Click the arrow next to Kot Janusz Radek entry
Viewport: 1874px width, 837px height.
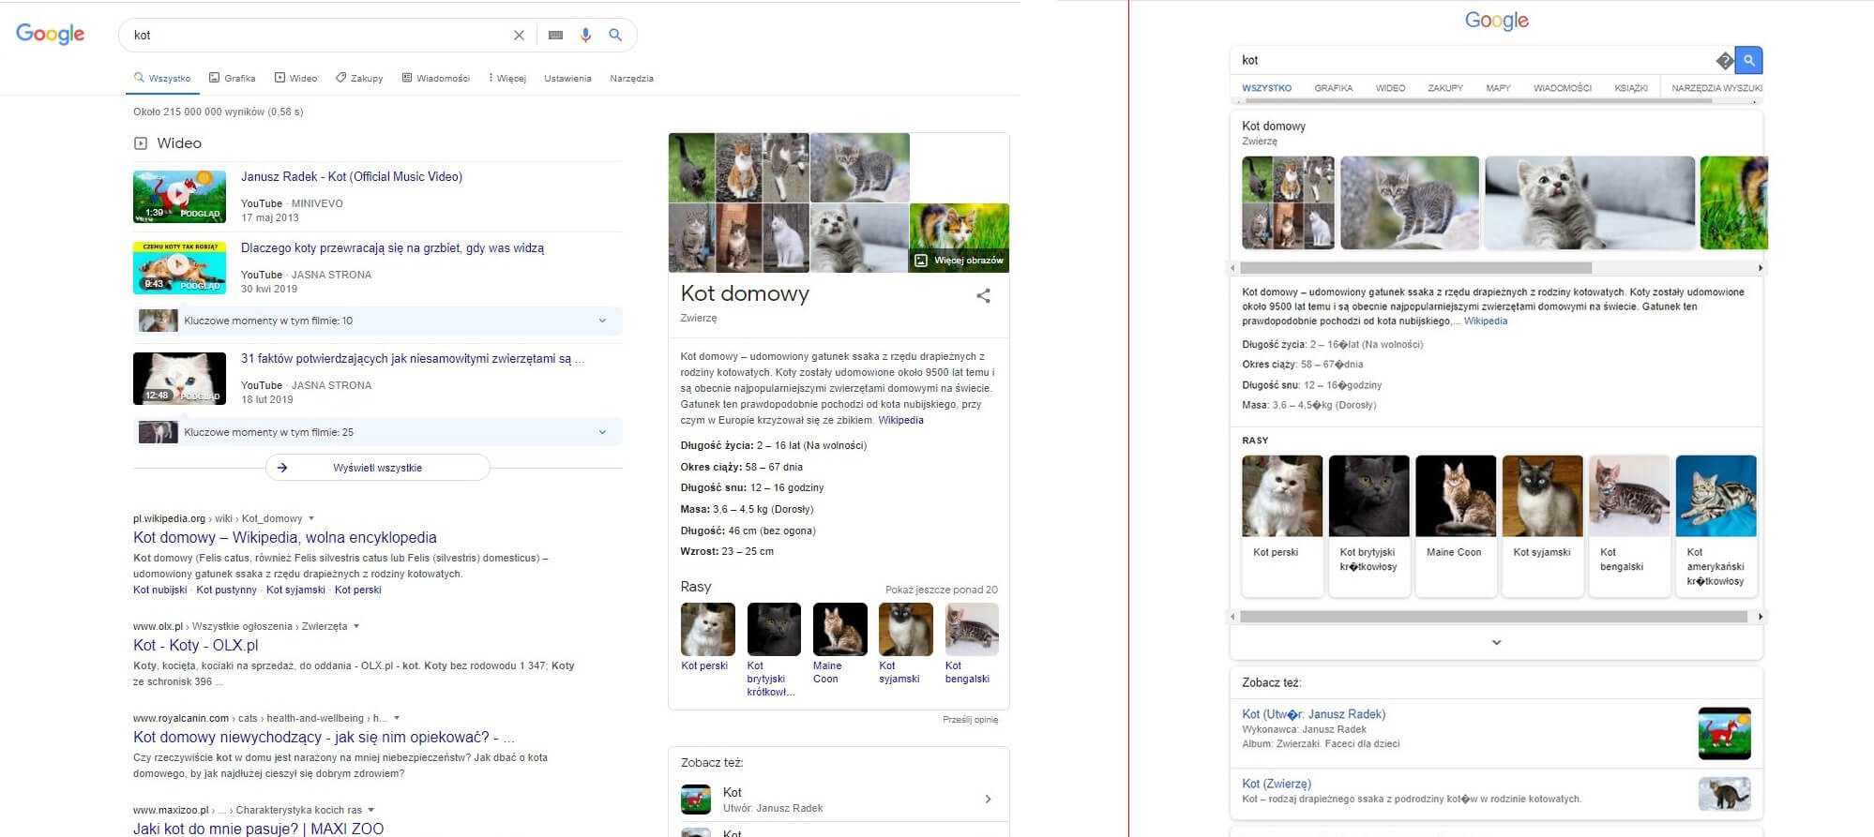[x=988, y=799]
